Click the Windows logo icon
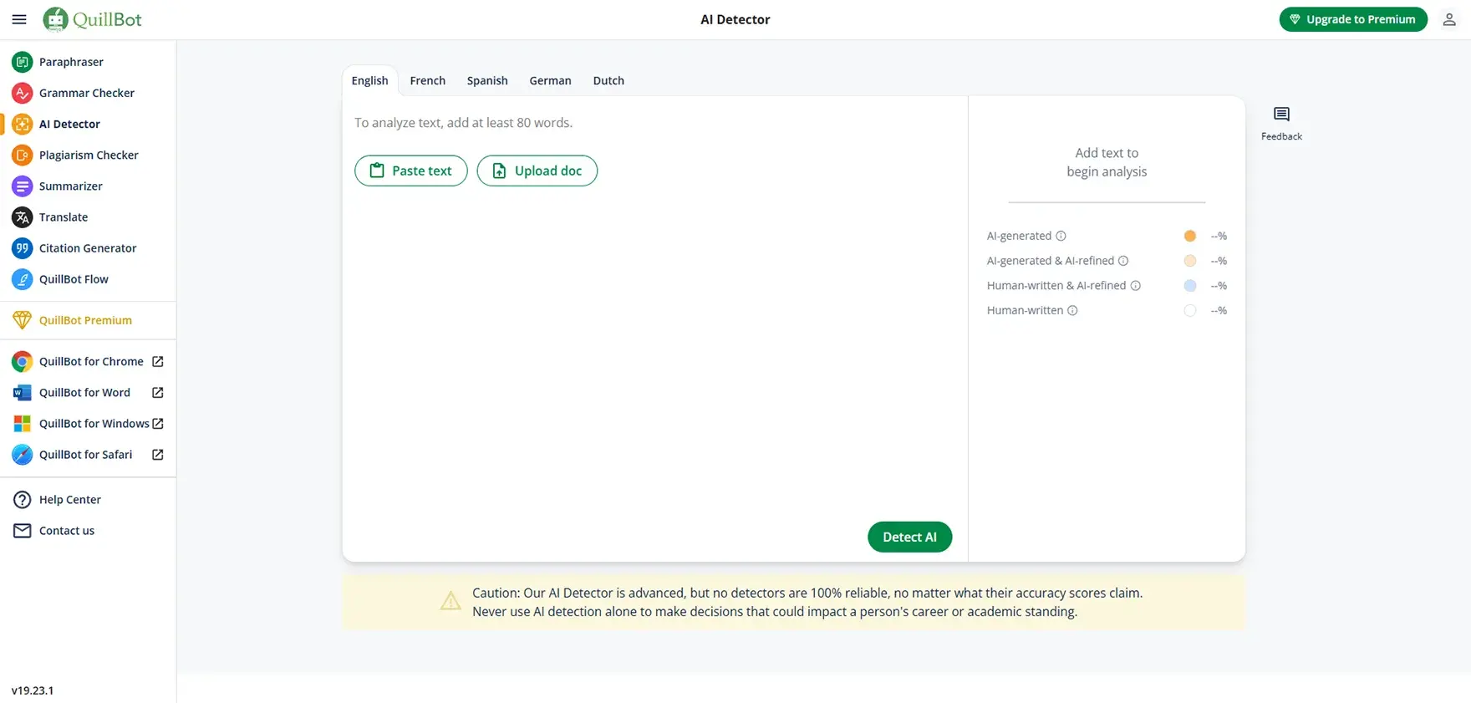The image size is (1471, 703). click(23, 424)
